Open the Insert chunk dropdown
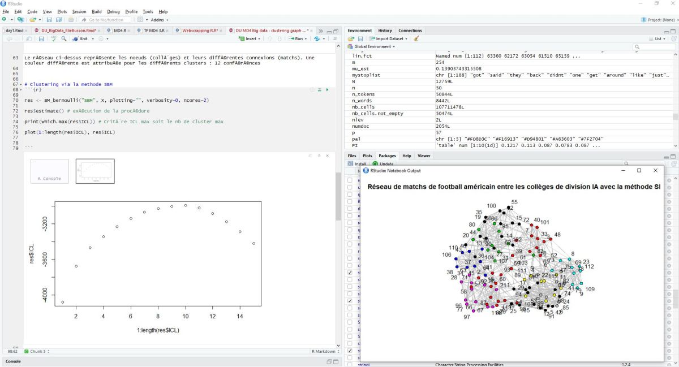The image size is (679, 367). (251, 39)
